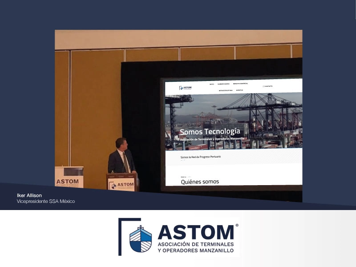Open the QUIÉNES SOMOS navigation entry
The height and width of the screenshot is (267, 356).
coord(223,84)
